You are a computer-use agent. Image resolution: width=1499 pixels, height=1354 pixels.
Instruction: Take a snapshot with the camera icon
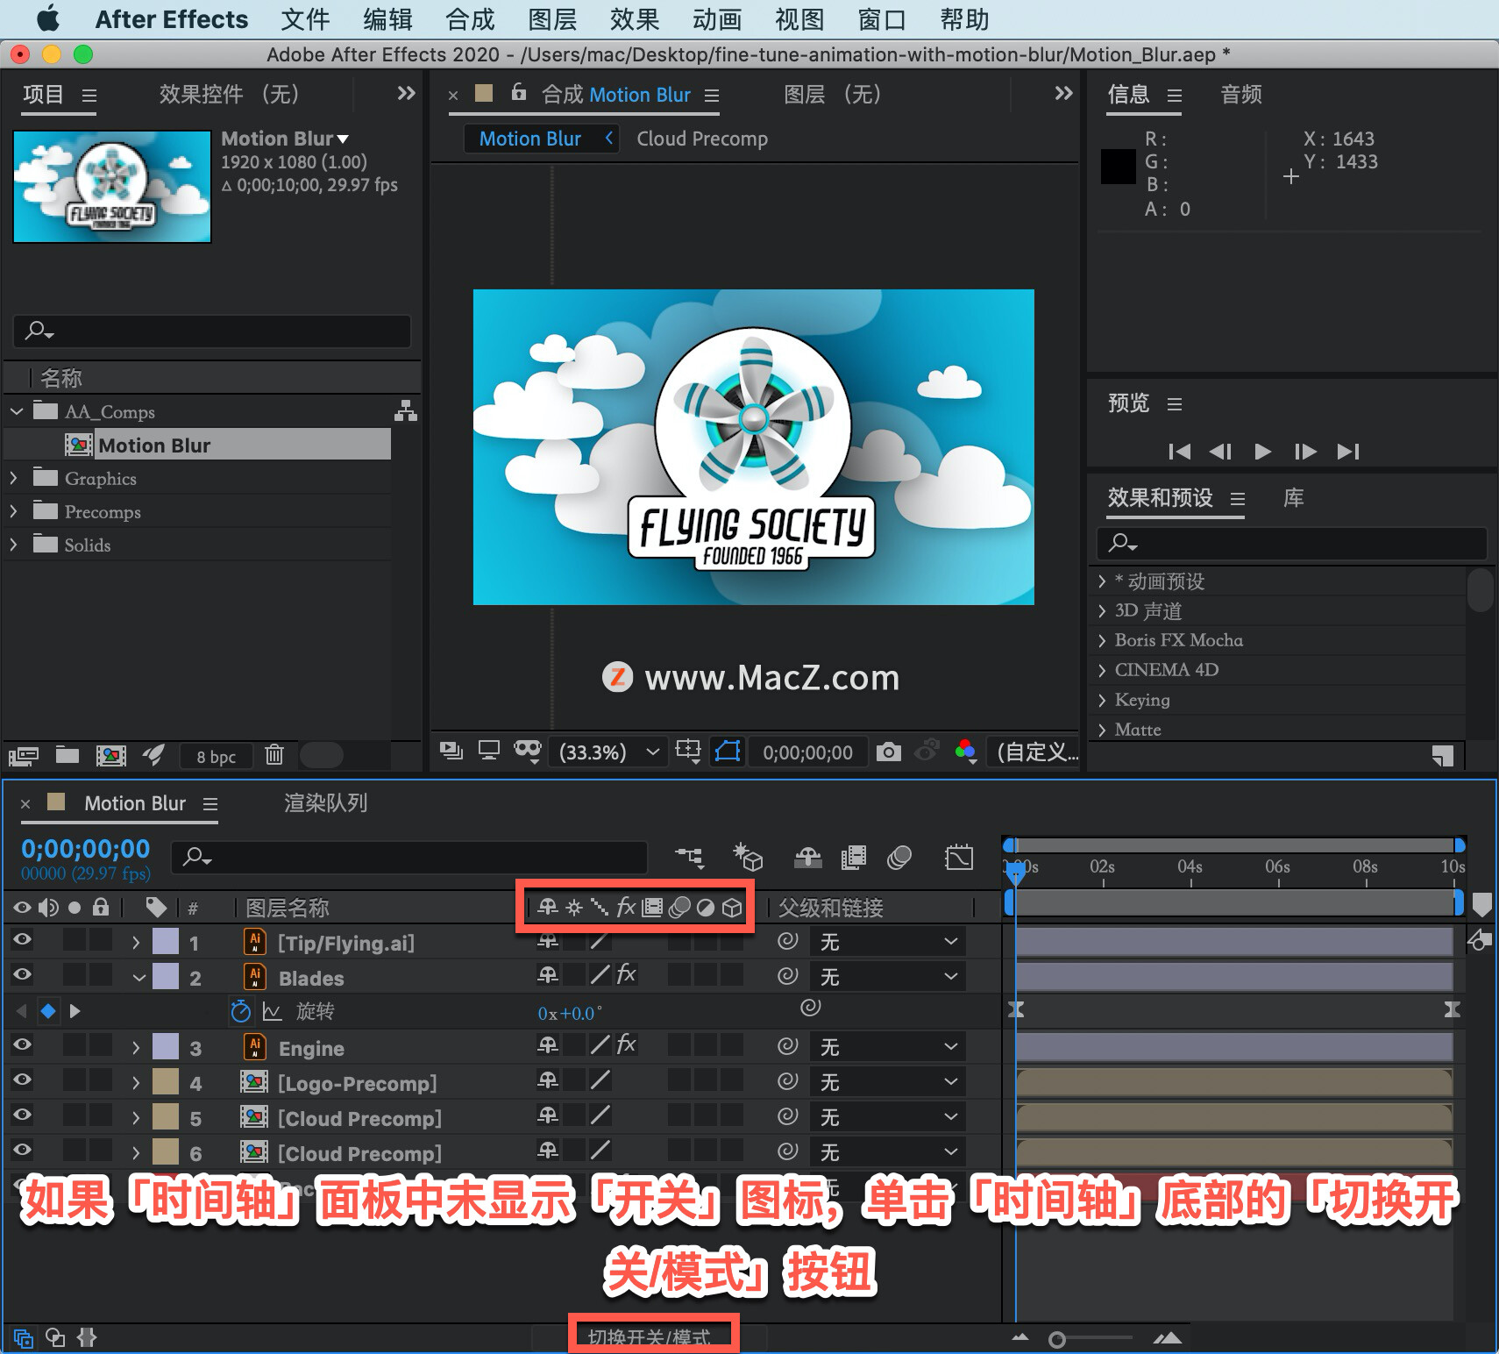888,752
